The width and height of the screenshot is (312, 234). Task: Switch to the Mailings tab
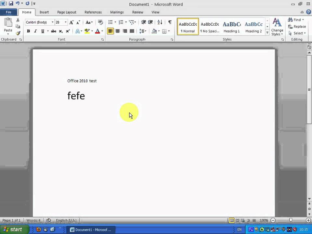(x=117, y=12)
